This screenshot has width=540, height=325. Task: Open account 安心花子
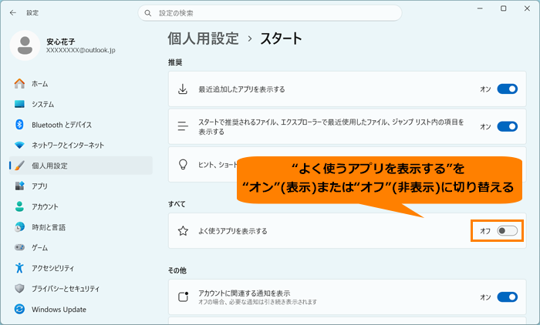[x=61, y=42]
